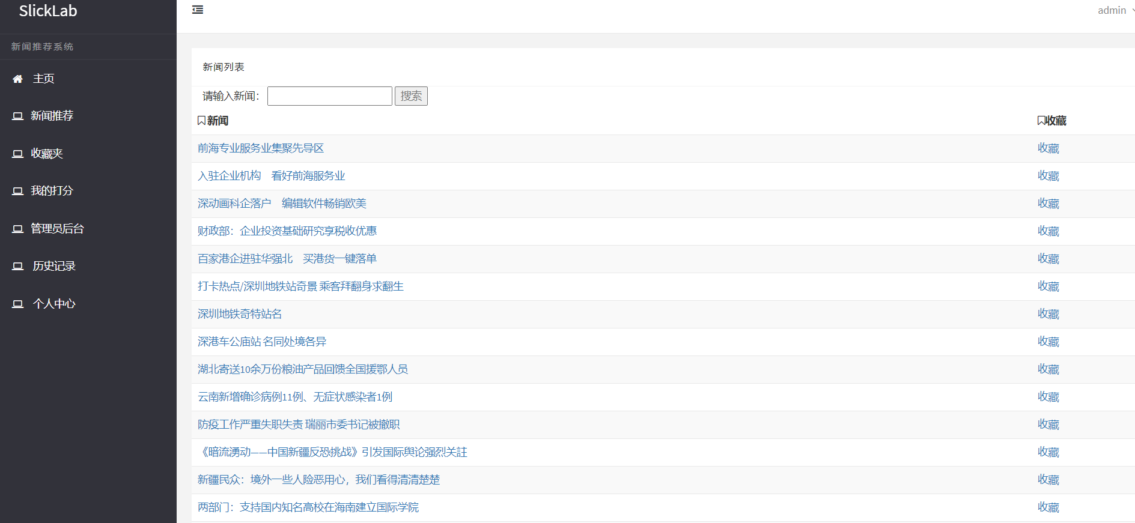Open news 入驻企业机构 看好前海服务业
This screenshot has width=1135, height=523.
[x=272, y=176]
